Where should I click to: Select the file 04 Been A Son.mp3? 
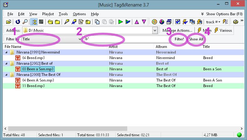[38, 80]
